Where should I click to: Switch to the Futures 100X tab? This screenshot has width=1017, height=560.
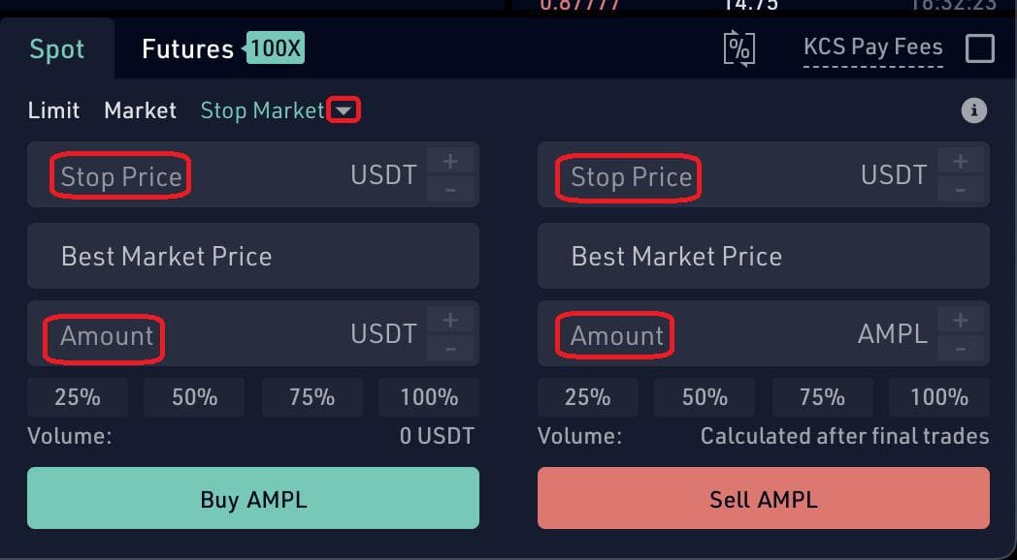pos(222,49)
